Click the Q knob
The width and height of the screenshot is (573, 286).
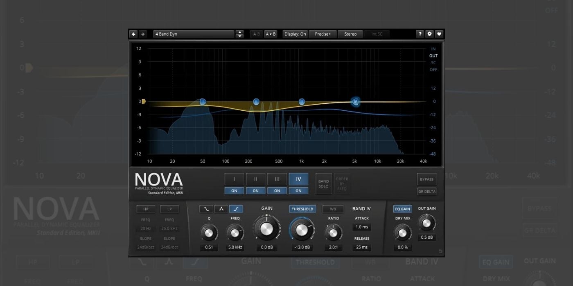209,233
